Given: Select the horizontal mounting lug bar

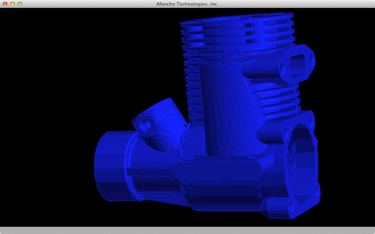Looking at the screenshot, I should (217, 169).
